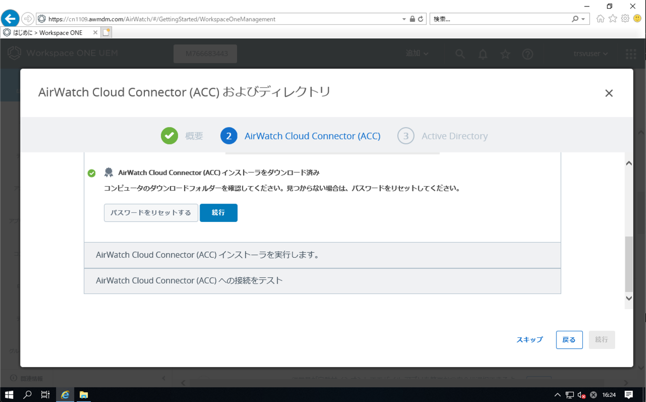Viewport: 646px width, 402px height.
Task: Go to the 概要 step
Action: pos(194,136)
